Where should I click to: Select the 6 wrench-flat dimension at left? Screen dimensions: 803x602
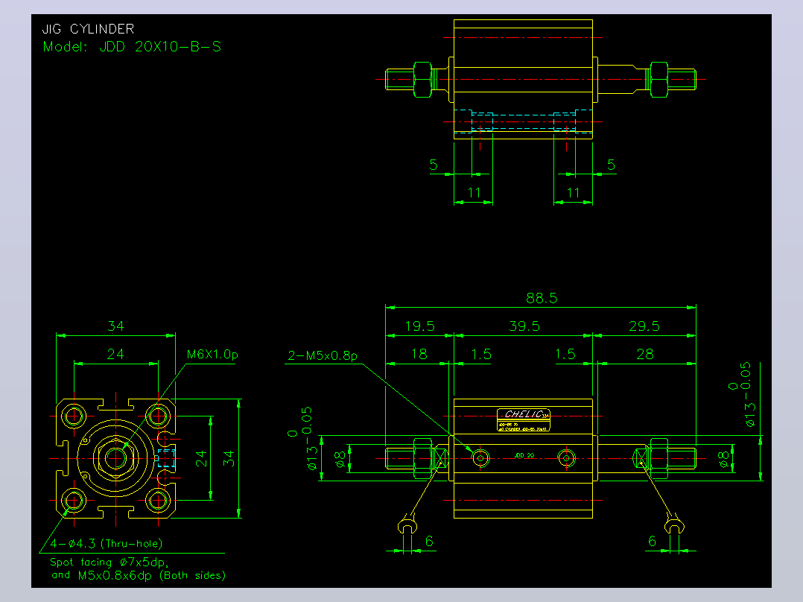pos(429,541)
